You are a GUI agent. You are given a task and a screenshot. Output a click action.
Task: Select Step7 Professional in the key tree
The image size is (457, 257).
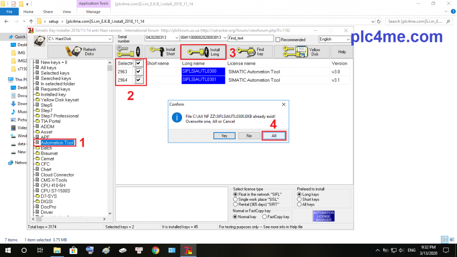(59, 116)
